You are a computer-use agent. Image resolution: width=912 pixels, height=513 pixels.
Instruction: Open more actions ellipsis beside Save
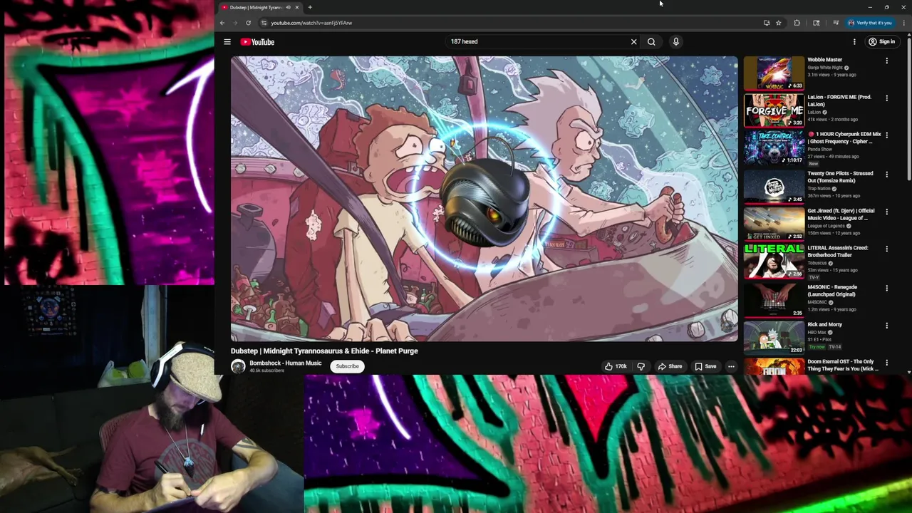click(731, 366)
